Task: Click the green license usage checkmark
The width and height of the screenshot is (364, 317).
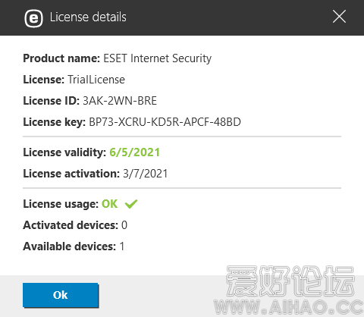Action: 131,204
